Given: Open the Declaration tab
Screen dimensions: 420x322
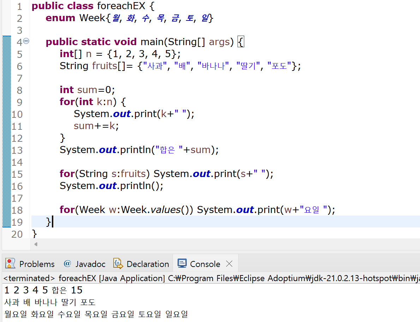Looking at the screenshot, I should [141, 264].
